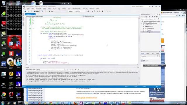Collapse the MongoDBBlog.Tester project node

click(142, 23)
